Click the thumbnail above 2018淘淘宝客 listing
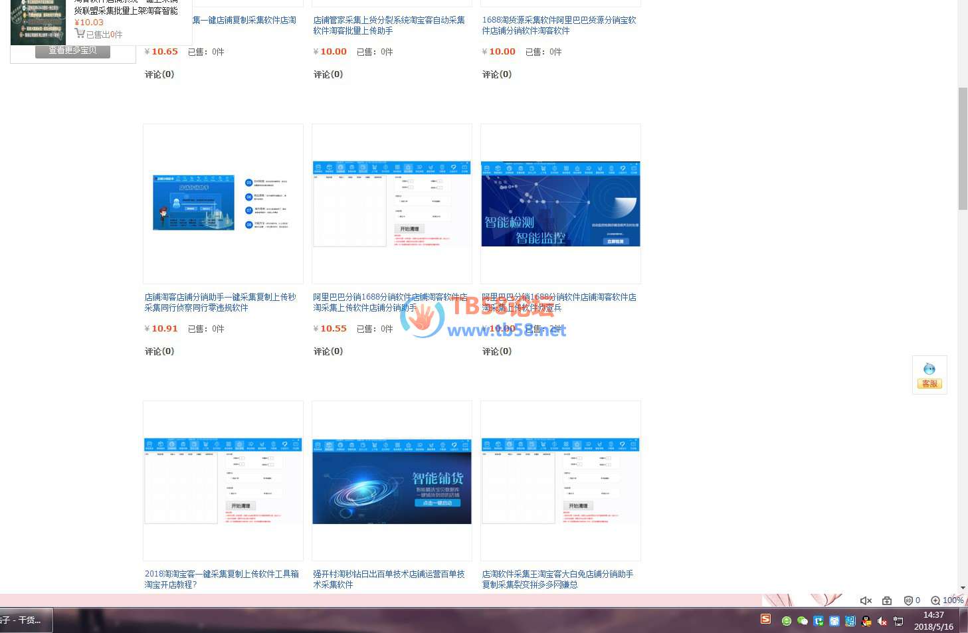Screen dimensions: 968x633 point(223,481)
